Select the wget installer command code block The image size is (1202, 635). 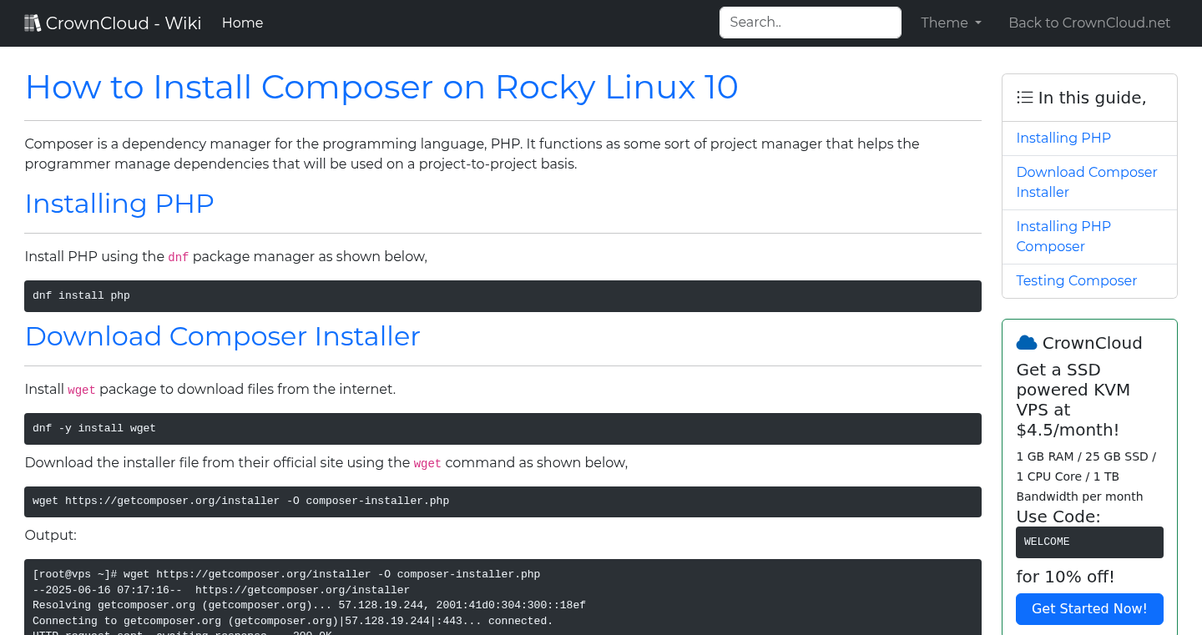503,501
